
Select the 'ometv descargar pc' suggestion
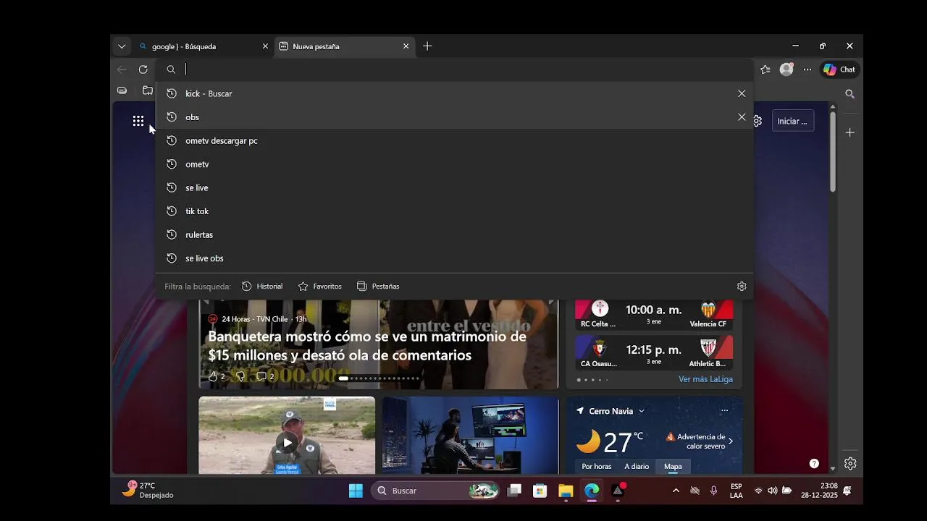(x=454, y=140)
